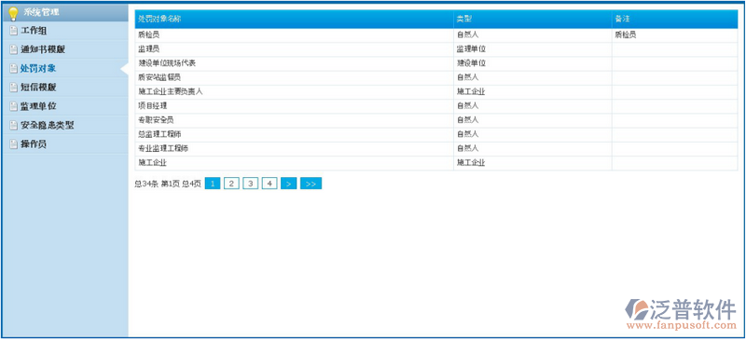Click the document icon beside 短信模版

point(13,88)
